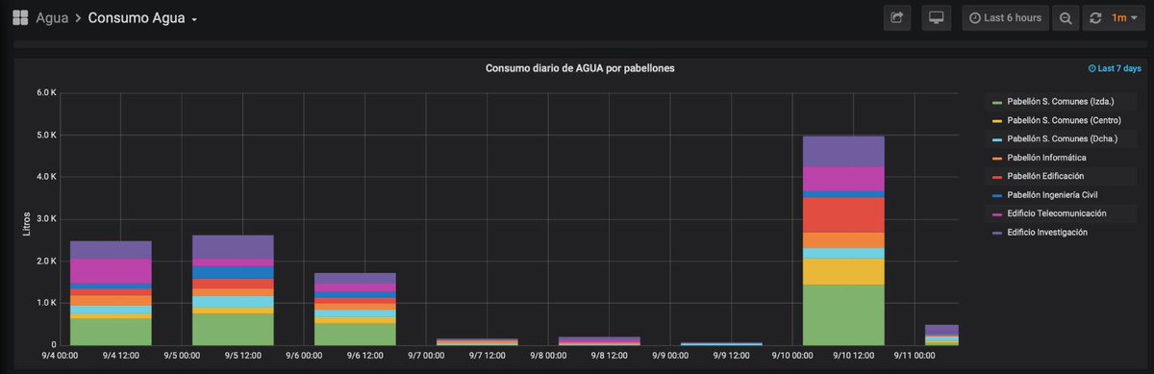This screenshot has width=1154, height=374.
Task: Click blue swatch of Pabellón Ingeniería Civil
Action: pos(997,196)
